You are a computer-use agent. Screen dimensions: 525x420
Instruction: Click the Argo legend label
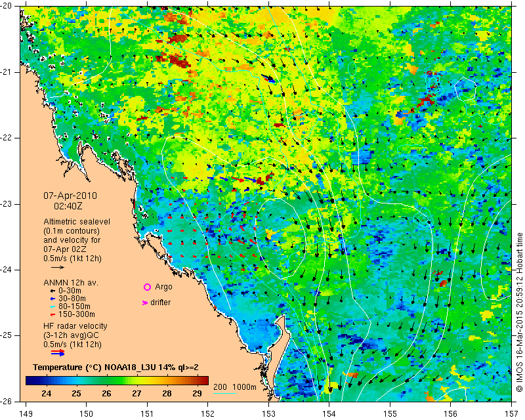163,287
